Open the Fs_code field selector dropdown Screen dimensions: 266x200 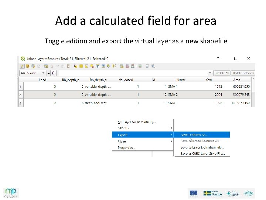coord(33,73)
